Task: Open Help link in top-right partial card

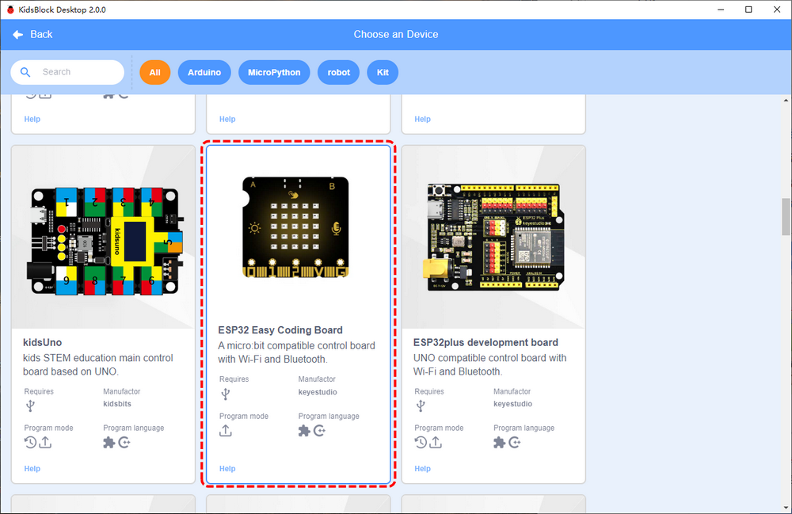Action: tap(423, 119)
